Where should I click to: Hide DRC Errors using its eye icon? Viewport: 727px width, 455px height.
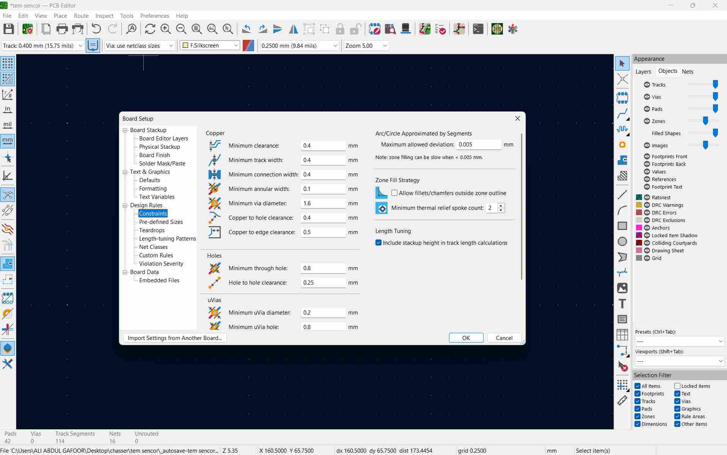point(647,213)
